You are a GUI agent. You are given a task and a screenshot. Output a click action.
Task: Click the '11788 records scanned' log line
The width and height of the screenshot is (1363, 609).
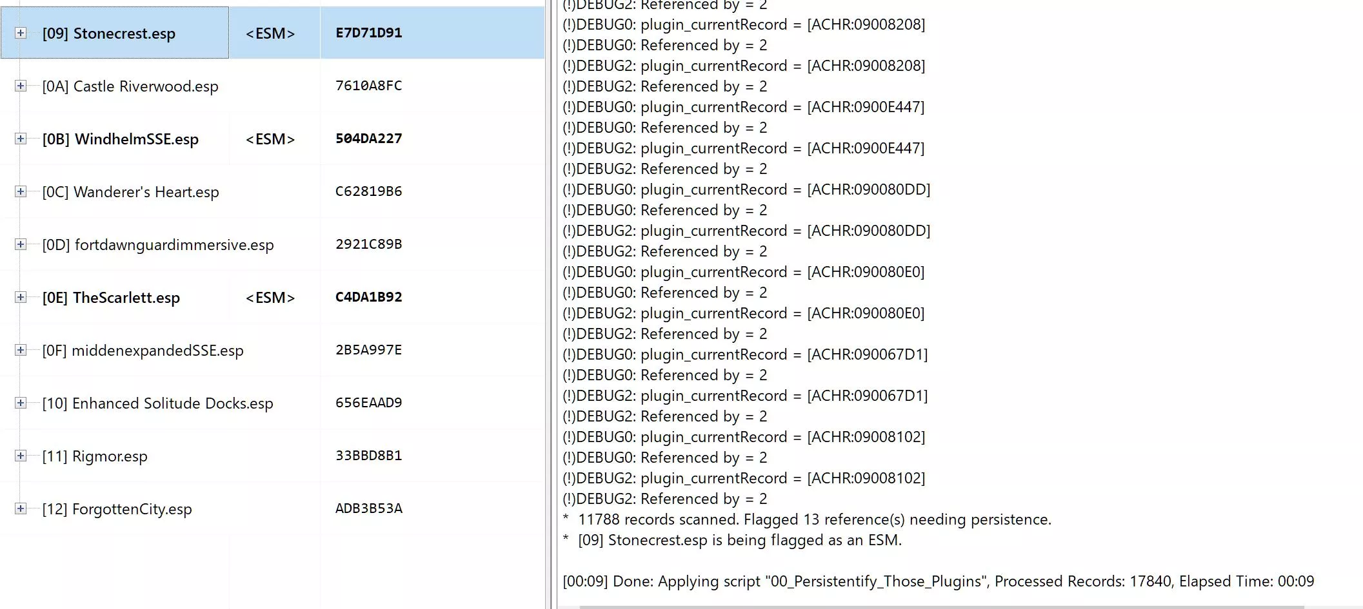pyautogui.click(x=807, y=519)
